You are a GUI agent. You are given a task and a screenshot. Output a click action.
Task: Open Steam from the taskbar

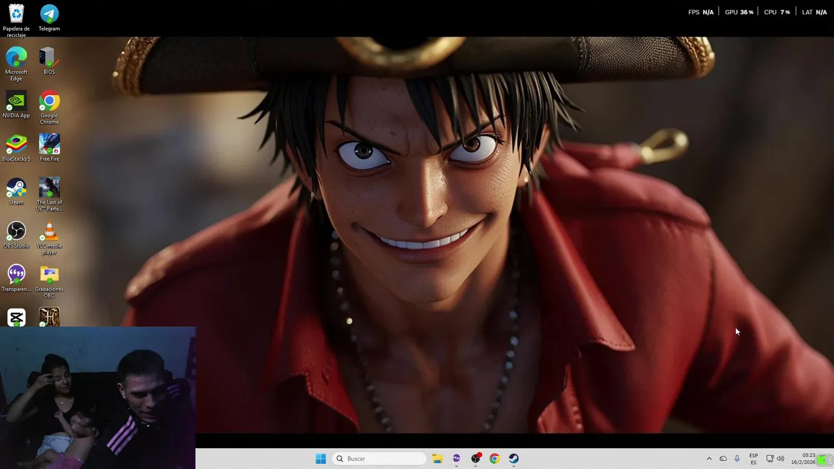point(513,459)
